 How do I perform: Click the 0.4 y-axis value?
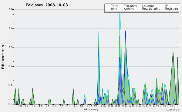11,85
